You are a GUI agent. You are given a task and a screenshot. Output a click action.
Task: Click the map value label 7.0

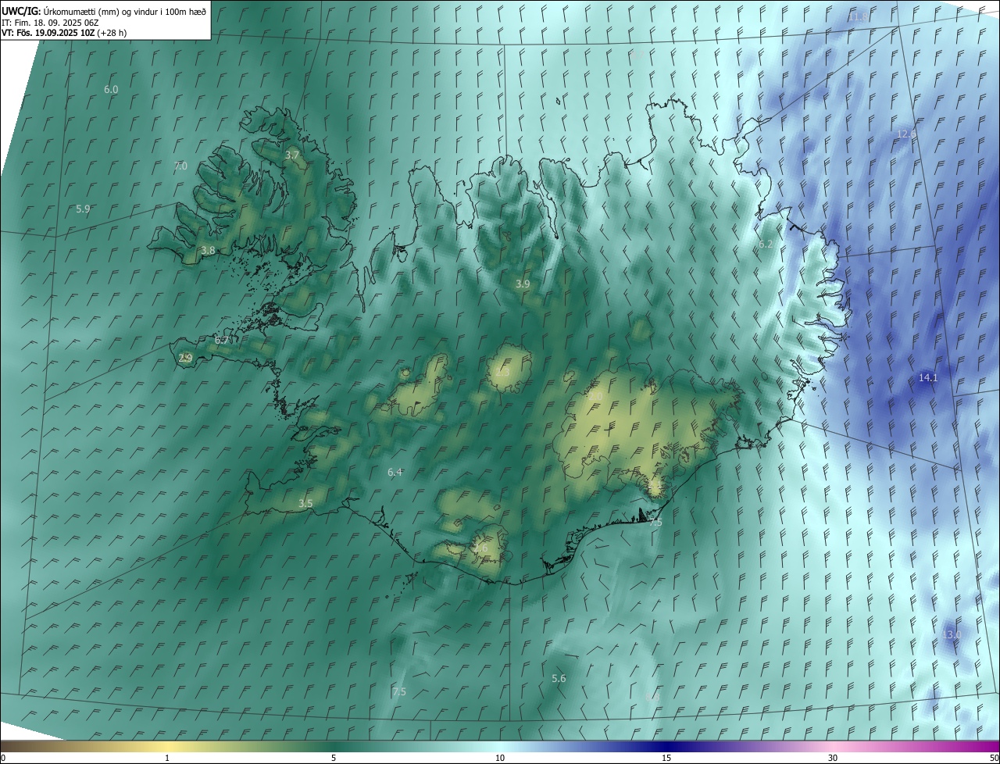[x=180, y=166]
